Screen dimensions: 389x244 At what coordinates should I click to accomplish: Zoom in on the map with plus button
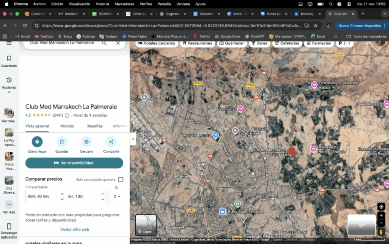(381, 215)
